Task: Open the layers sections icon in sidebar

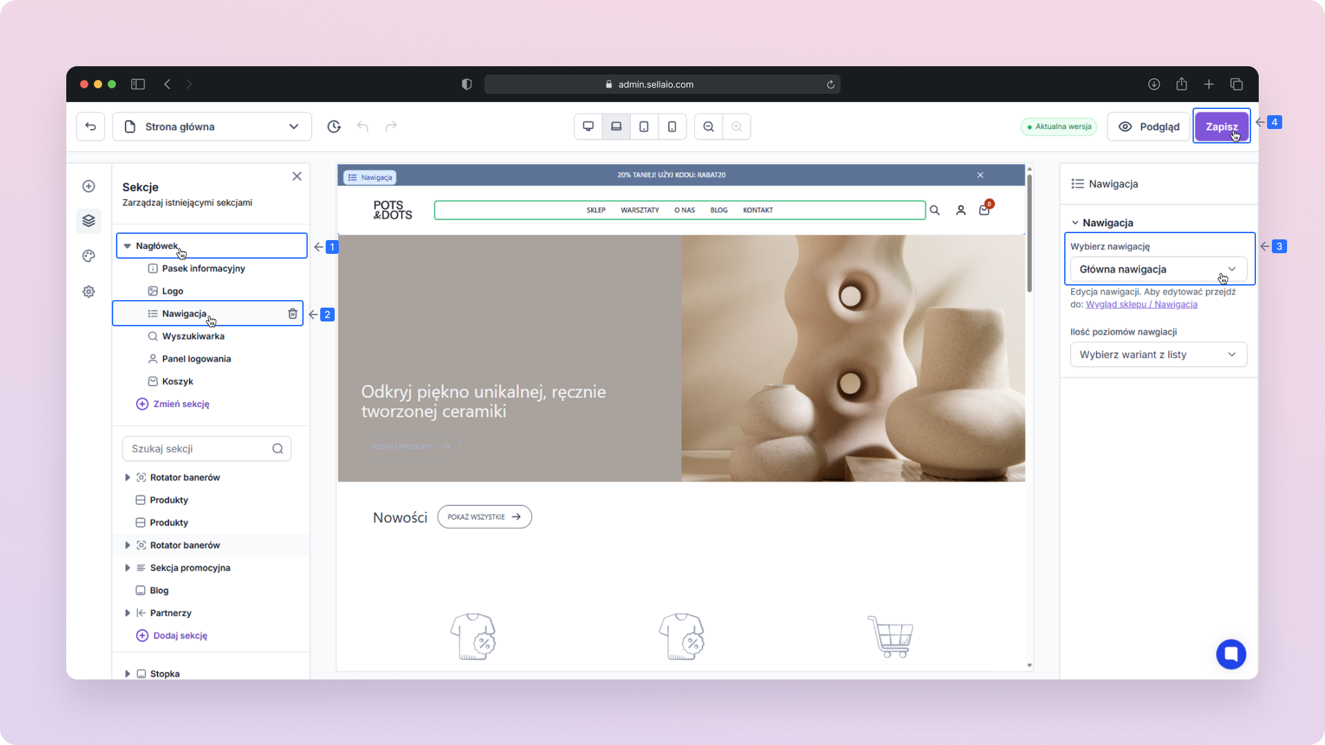Action: (88, 221)
